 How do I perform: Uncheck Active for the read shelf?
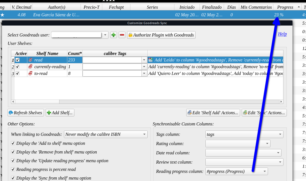[x=17, y=60]
